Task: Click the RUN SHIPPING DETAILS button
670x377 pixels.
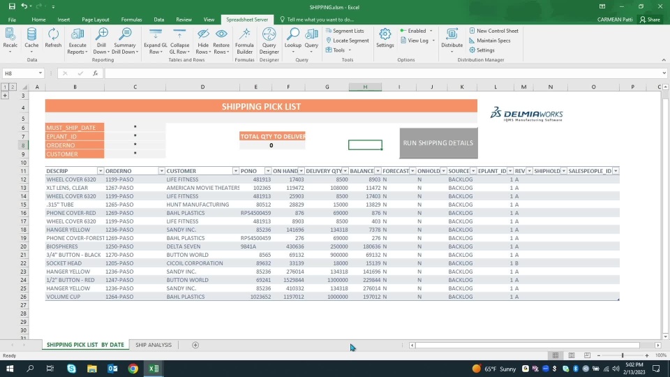Action: [x=438, y=143]
